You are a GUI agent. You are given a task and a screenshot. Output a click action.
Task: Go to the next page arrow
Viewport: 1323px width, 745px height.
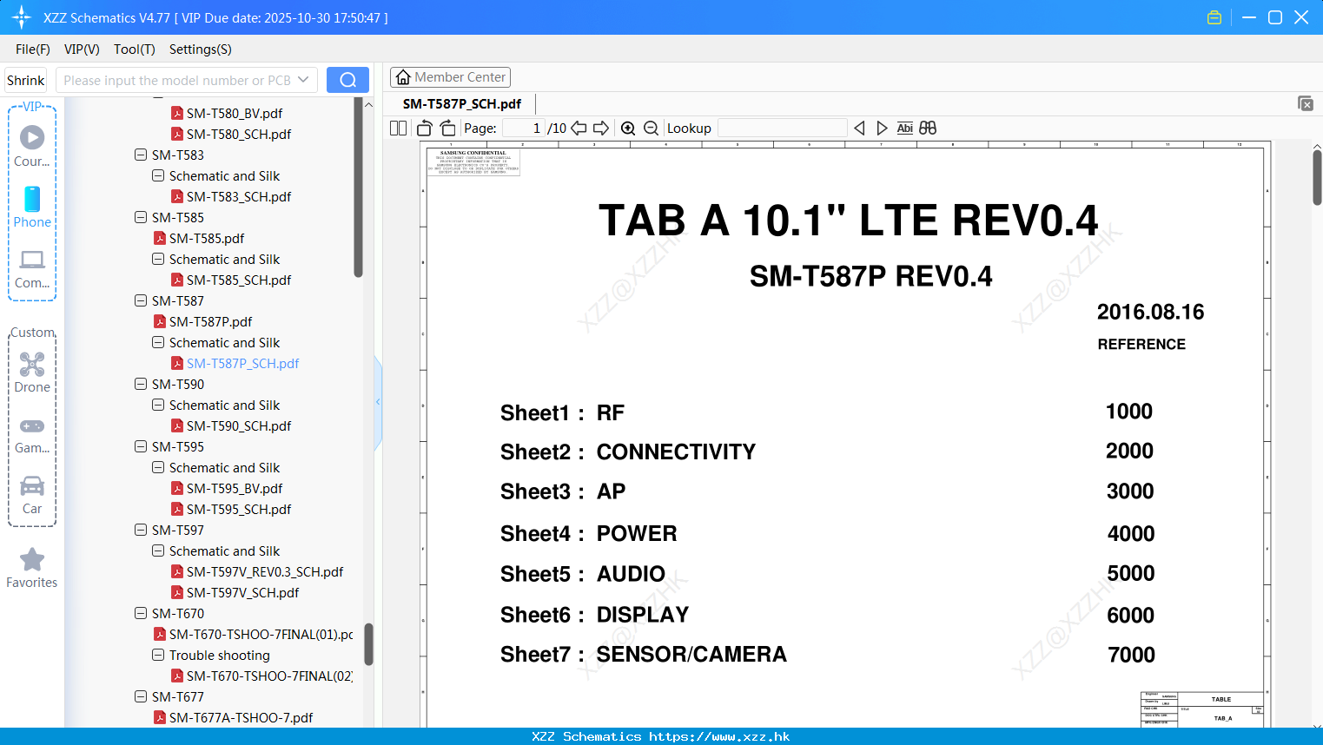(601, 128)
